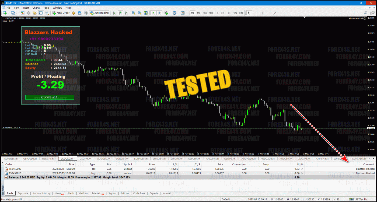Open the Charts menu
Image resolution: width=377 pixels, height=202 pixels.
coord(36,8)
